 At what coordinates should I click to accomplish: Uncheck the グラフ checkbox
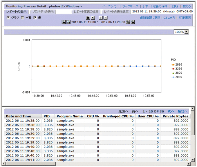click(x=8, y=18)
